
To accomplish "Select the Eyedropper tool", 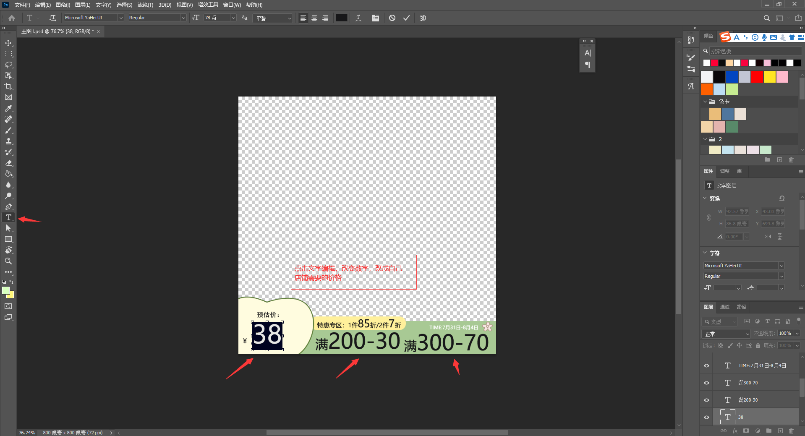I will coord(8,108).
